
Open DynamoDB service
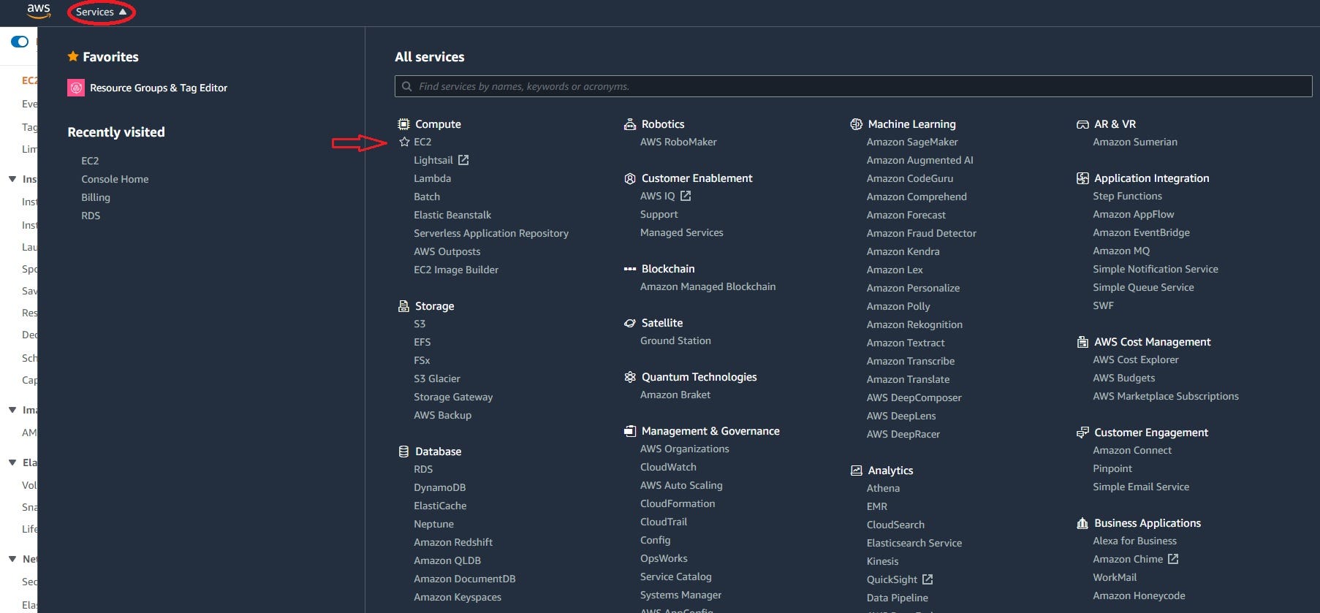click(439, 487)
